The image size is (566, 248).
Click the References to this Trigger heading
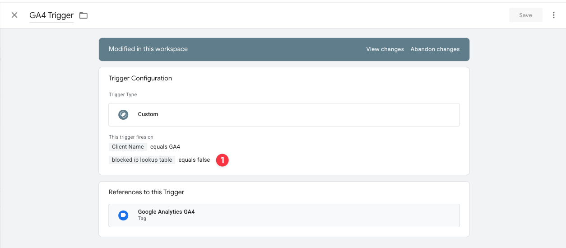tap(146, 192)
